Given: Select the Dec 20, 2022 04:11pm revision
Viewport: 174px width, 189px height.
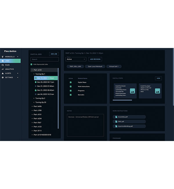Looking at the screenshot, I should pos(46,82).
